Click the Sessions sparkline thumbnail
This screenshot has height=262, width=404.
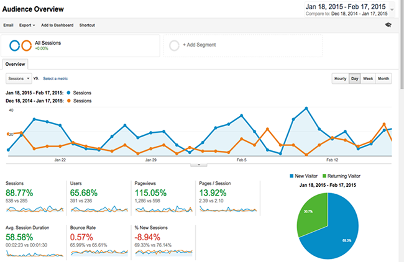pos(32,209)
